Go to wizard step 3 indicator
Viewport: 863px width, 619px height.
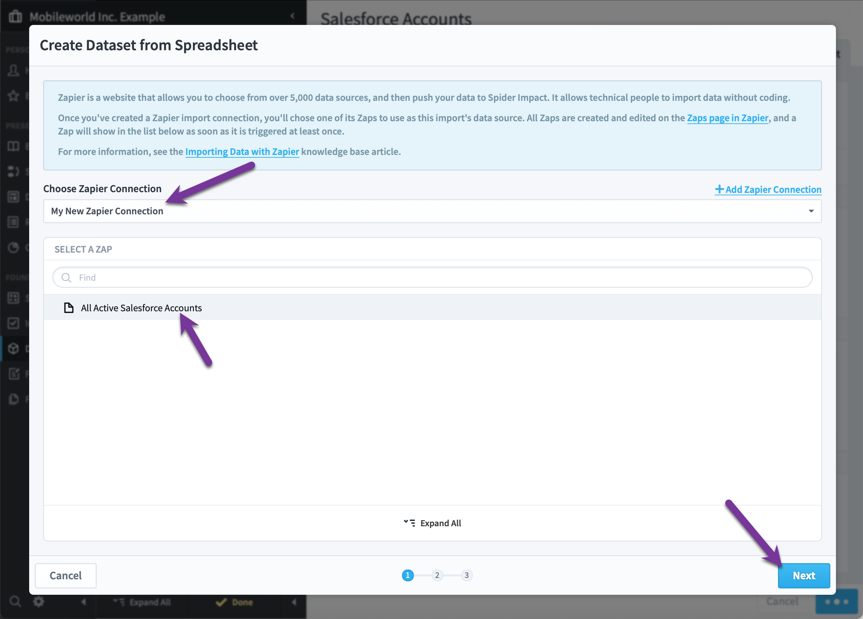click(x=467, y=575)
